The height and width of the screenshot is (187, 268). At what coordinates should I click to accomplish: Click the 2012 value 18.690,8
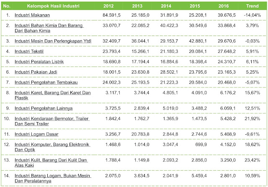(111, 61)
